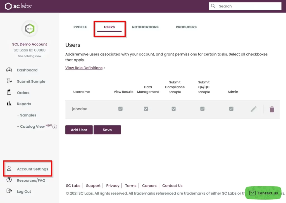286x203 pixels.
Task: Click the Log Out icon
Action: (9, 191)
